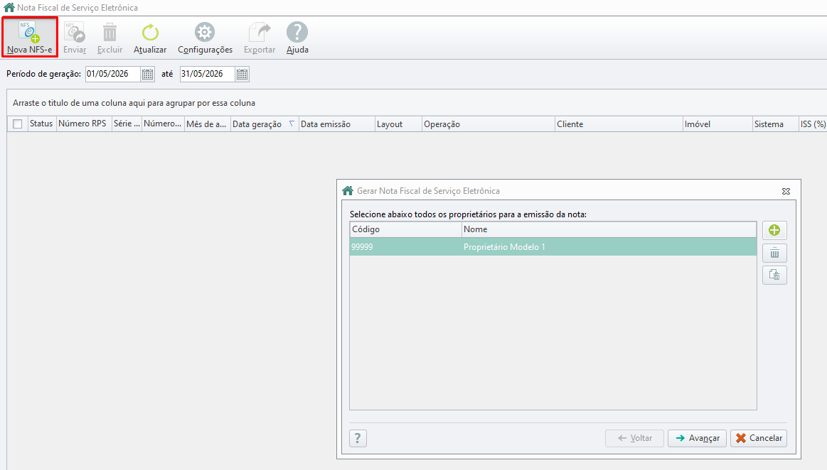Click the Data geração column sort indicator
827x470 pixels.
[x=291, y=124]
